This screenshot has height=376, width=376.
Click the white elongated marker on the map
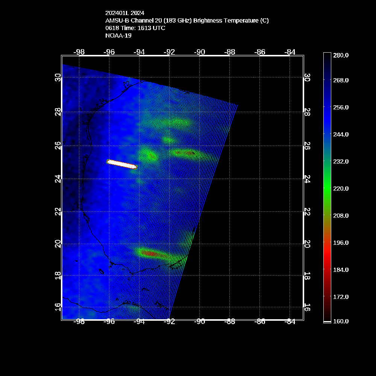pos(122,164)
